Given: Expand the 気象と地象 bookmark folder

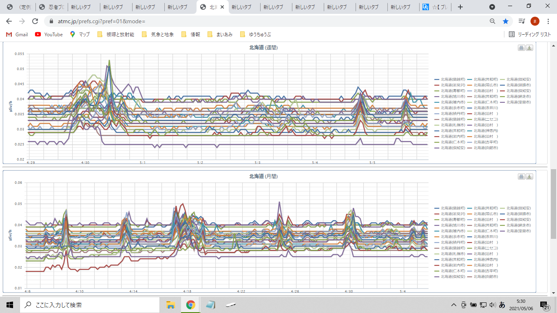Looking at the screenshot, I should tap(157, 35).
